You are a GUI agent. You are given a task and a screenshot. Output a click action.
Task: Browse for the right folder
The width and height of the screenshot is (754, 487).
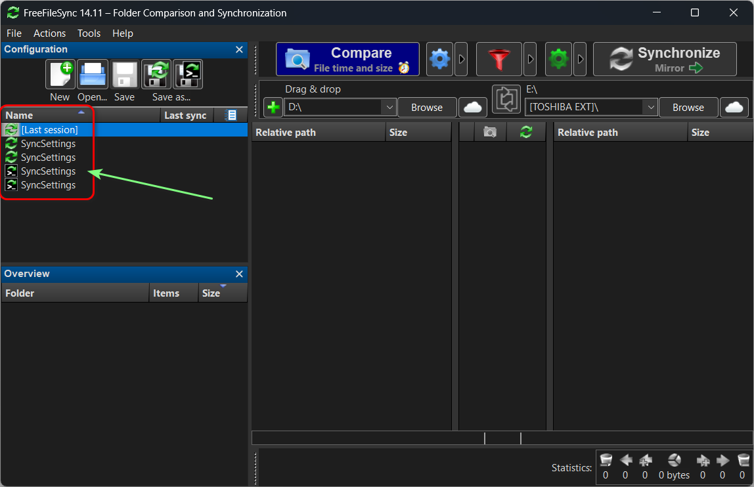[688, 107]
